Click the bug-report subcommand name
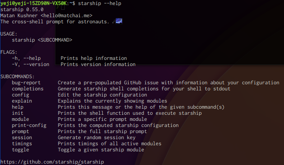The image size is (284, 165). 26,82
